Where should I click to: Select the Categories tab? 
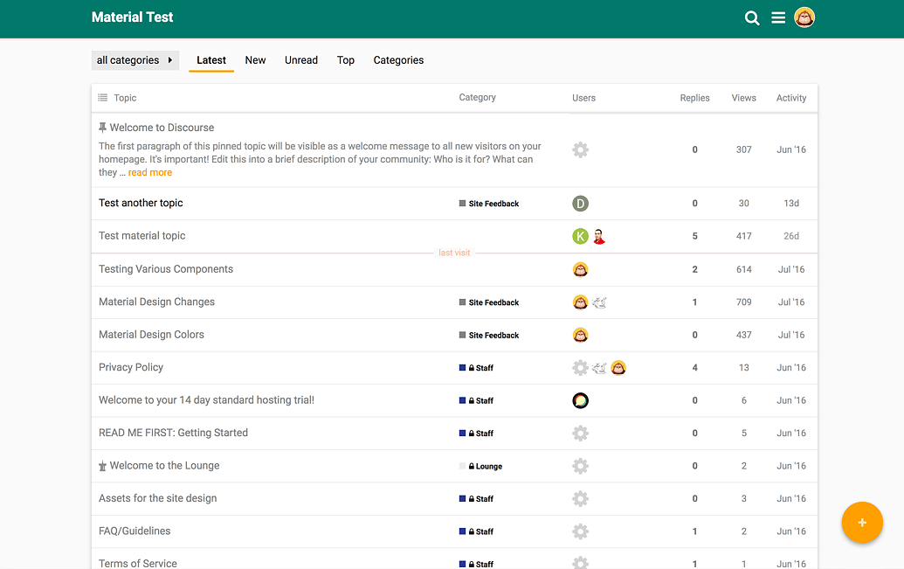tap(398, 60)
